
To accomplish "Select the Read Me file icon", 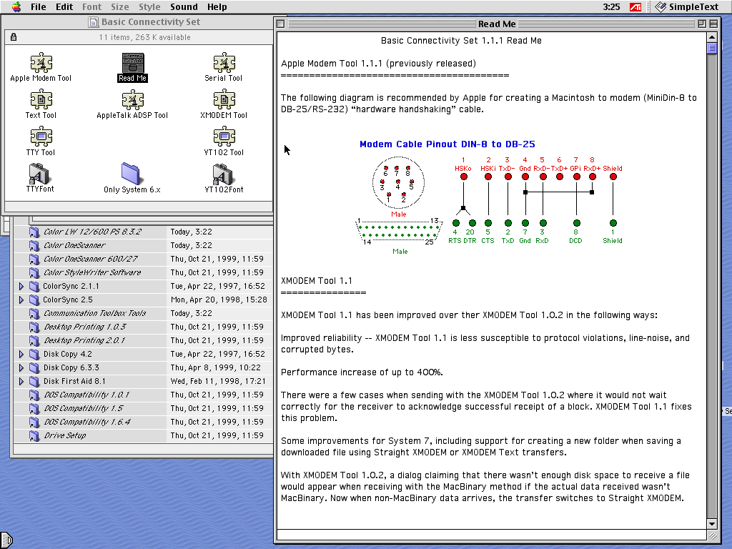I will (x=132, y=63).
